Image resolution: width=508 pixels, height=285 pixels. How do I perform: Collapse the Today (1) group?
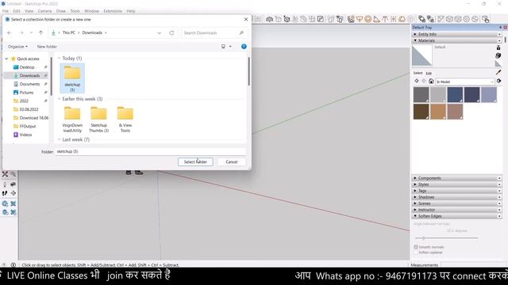click(x=59, y=58)
